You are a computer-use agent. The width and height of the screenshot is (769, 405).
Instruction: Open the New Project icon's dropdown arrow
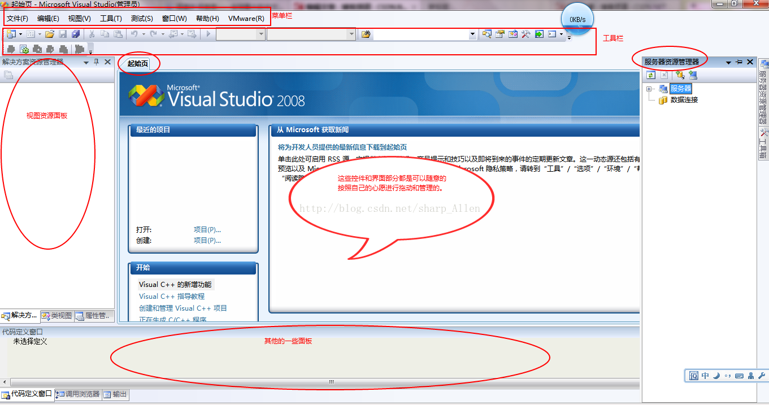tap(20, 34)
